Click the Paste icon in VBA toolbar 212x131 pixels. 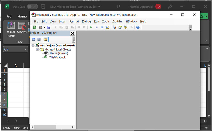(66, 28)
